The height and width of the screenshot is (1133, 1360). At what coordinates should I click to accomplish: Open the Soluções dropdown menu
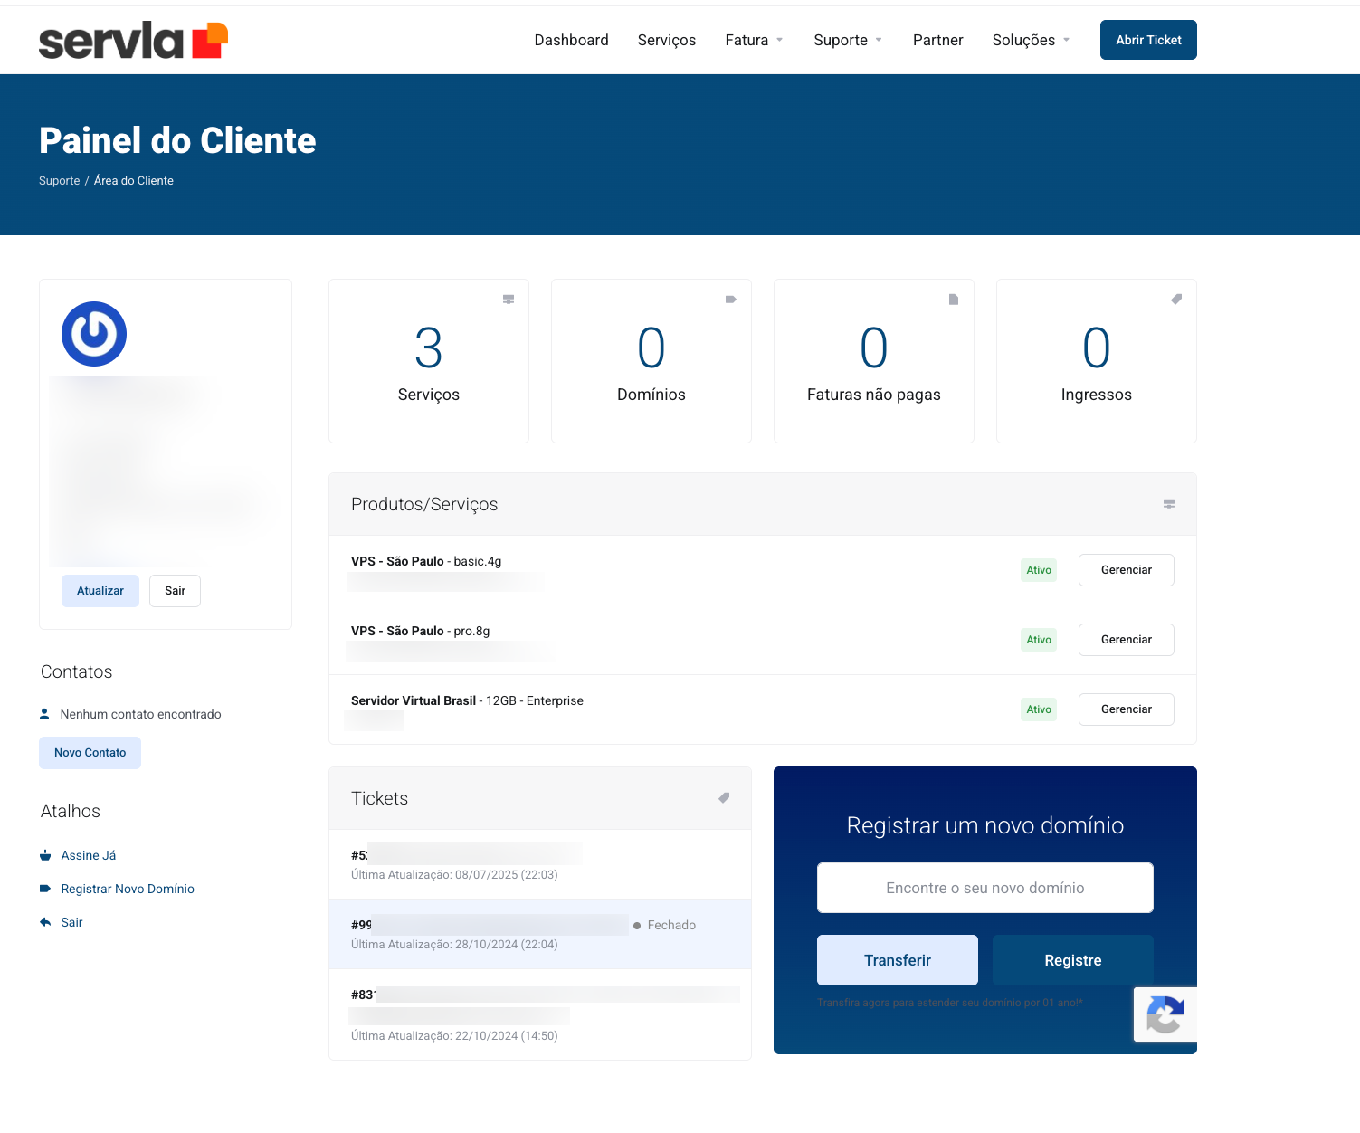pyautogui.click(x=1031, y=40)
